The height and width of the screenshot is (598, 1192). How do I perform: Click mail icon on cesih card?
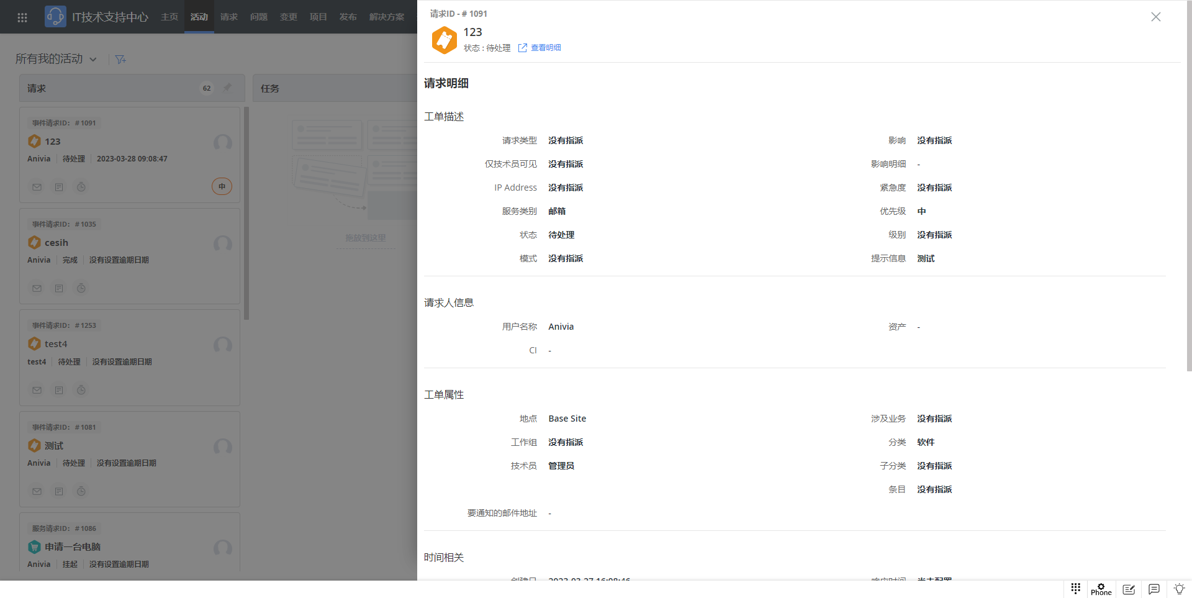pyautogui.click(x=37, y=288)
